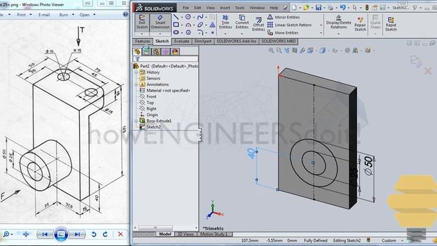Open the Edit menu in SolidWorks

(x=197, y=8)
